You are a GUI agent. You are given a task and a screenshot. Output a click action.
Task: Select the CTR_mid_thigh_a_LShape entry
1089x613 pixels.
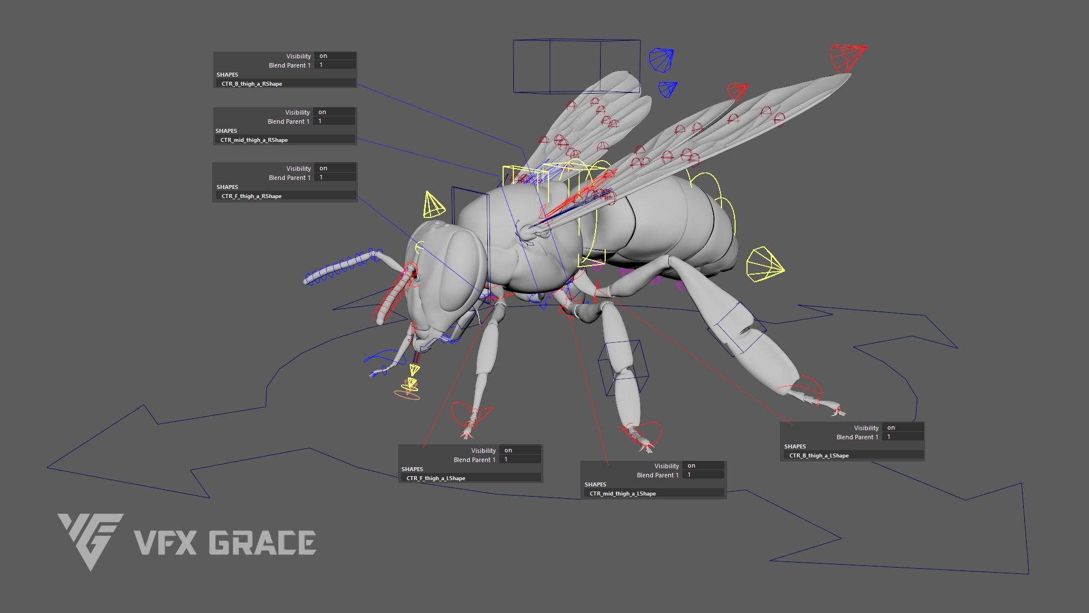pyautogui.click(x=654, y=493)
